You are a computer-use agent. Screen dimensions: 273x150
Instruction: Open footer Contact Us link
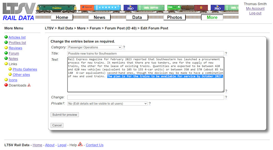pos(95,145)
